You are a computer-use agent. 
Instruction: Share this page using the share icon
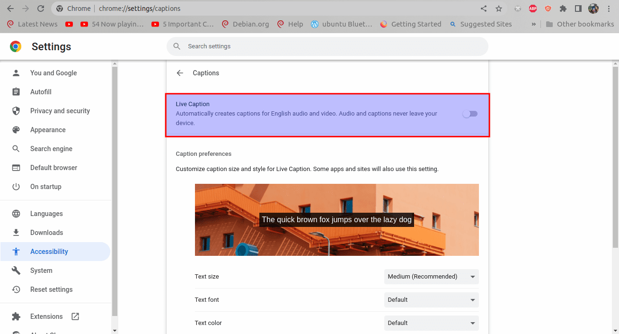pos(484,9)
